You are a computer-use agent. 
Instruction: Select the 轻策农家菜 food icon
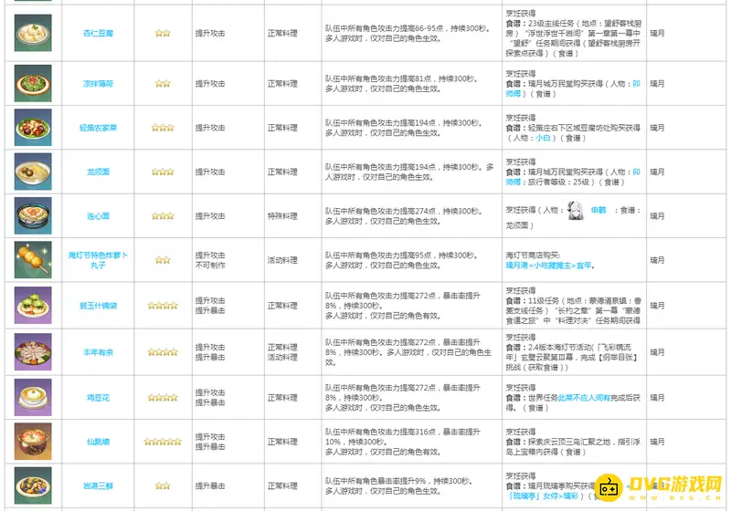click(33, 127)
